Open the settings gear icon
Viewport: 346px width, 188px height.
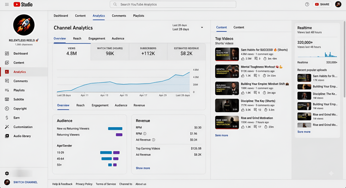pos(7,173)
